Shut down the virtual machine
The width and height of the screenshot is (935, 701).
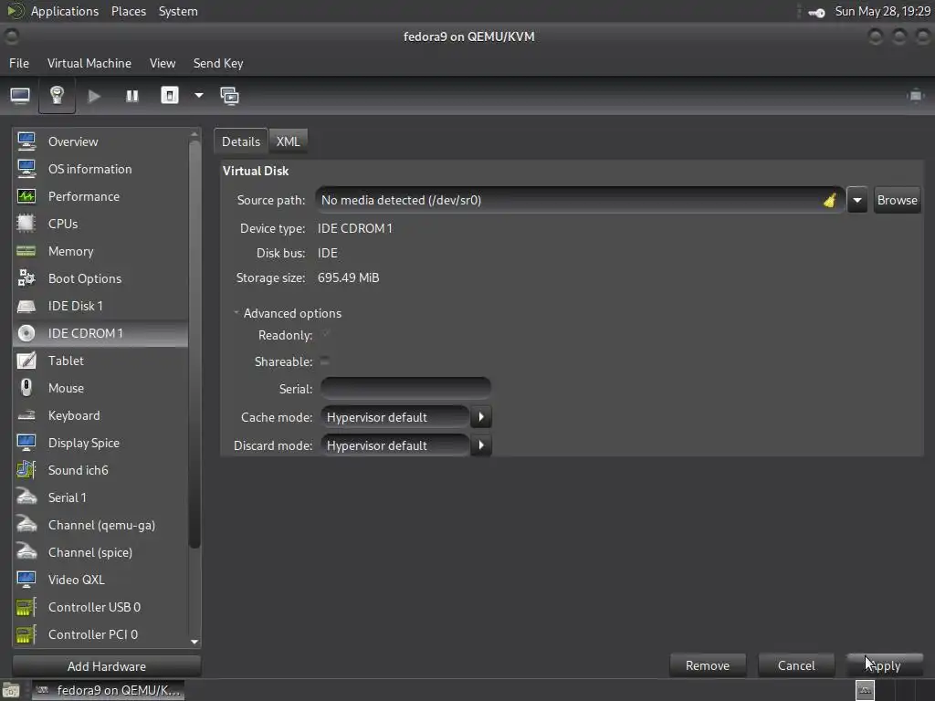[x=169, y=95]
